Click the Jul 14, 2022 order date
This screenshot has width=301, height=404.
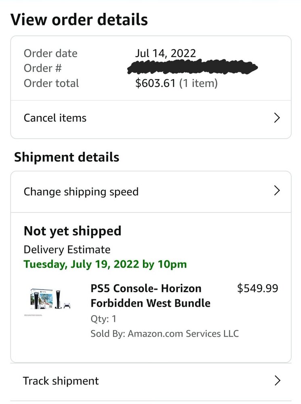(x=165, y=53)
